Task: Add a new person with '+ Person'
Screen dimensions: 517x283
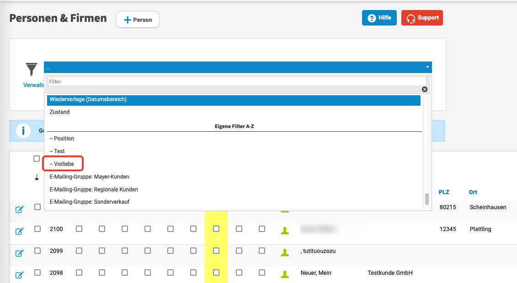Action: 138,20
